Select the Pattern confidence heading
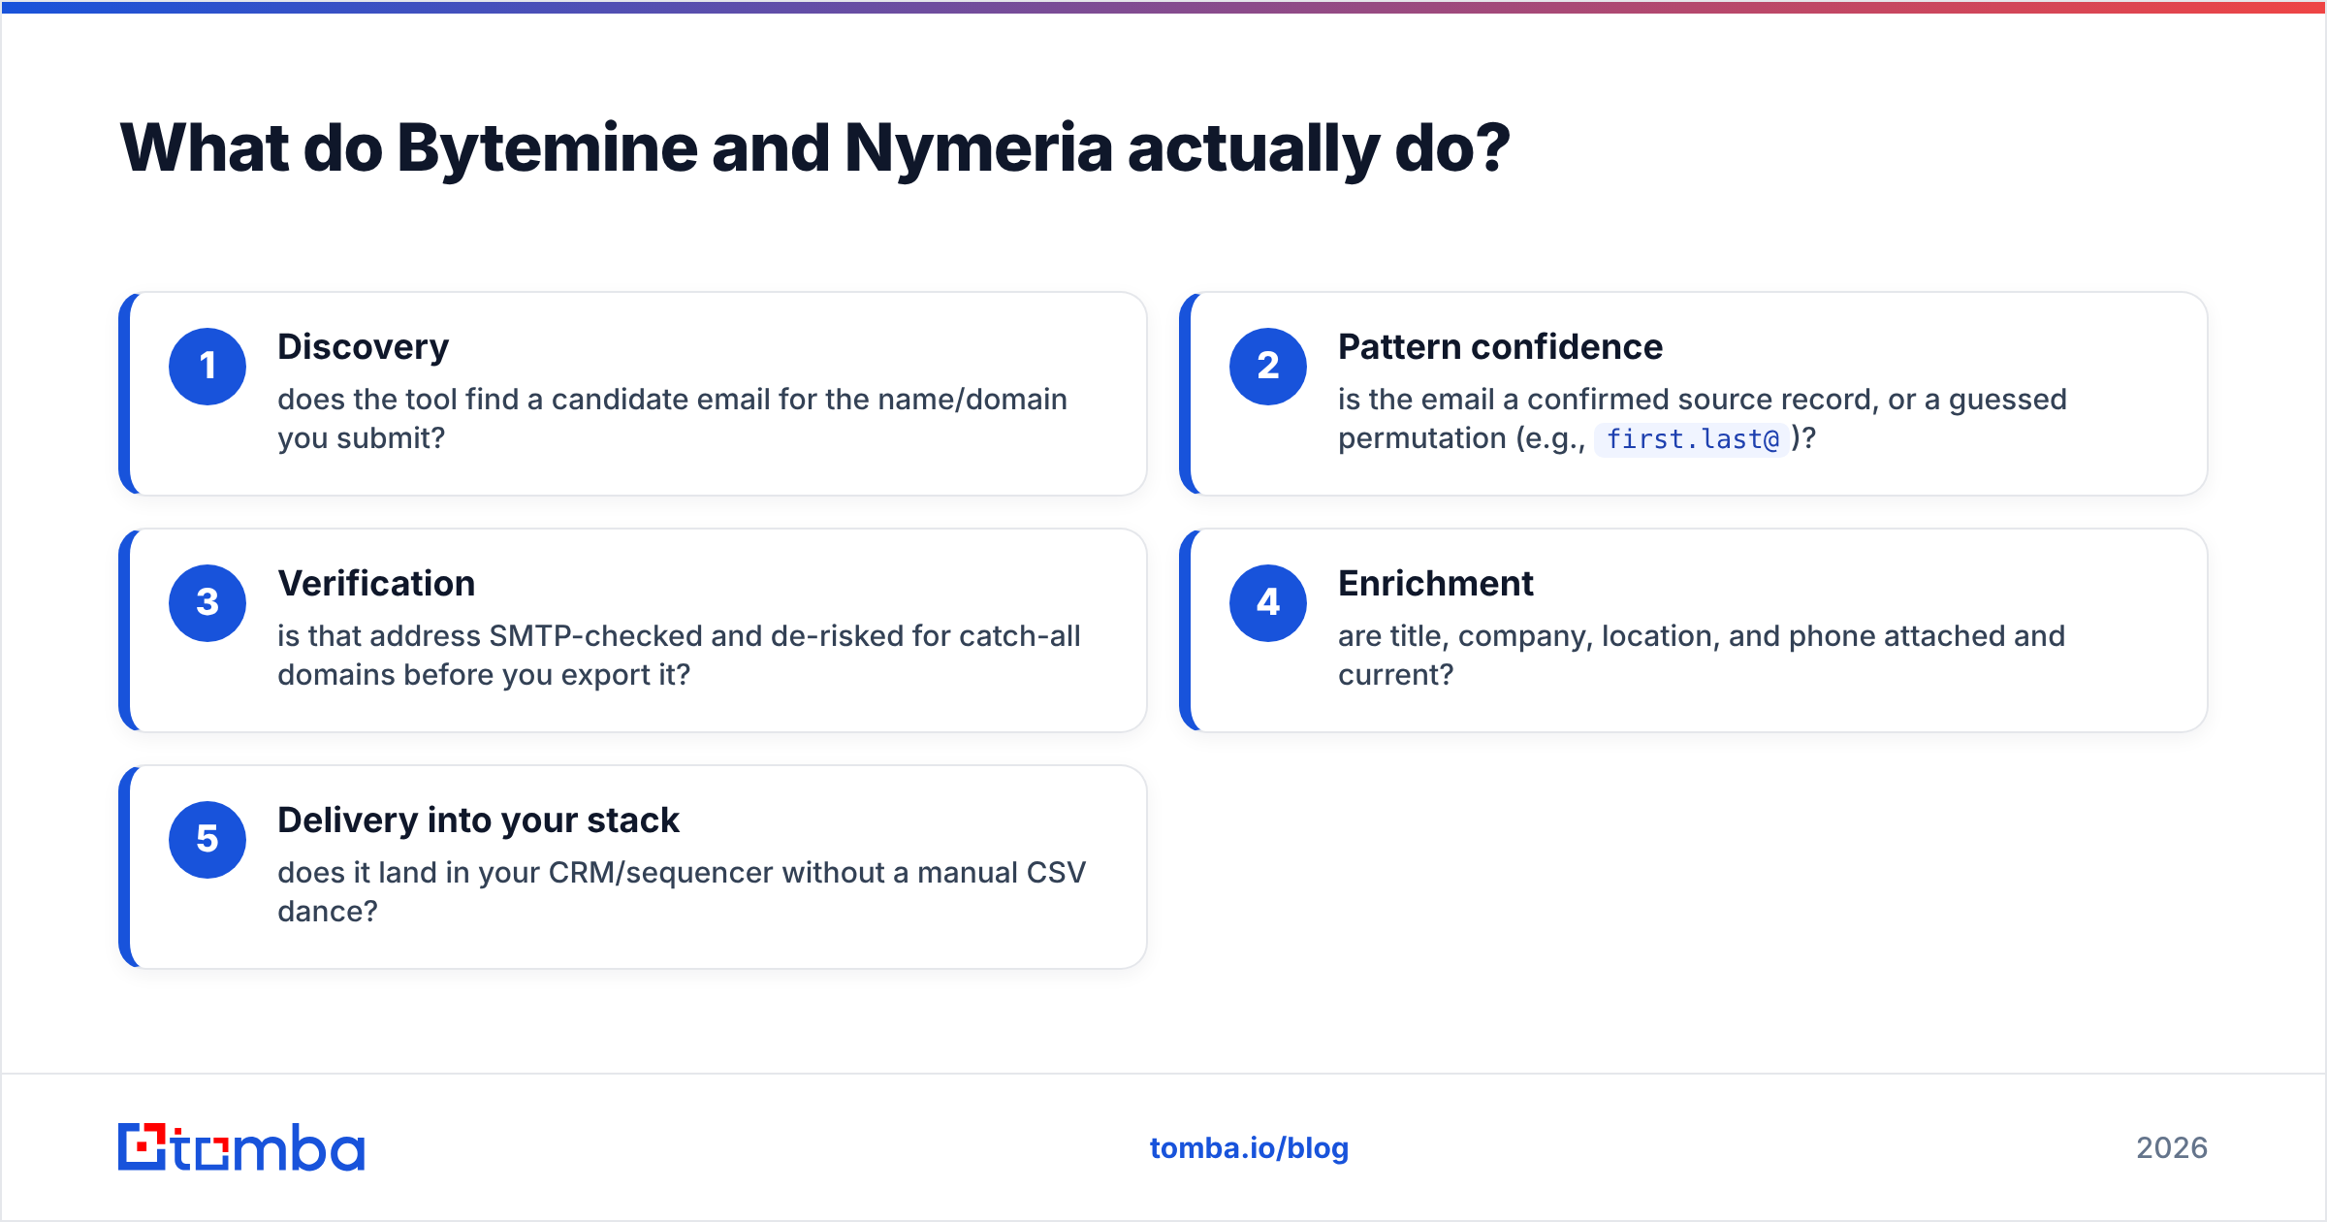Screen dimensions: 2327x1222 pyautogui.click(x=1500, y=347)
